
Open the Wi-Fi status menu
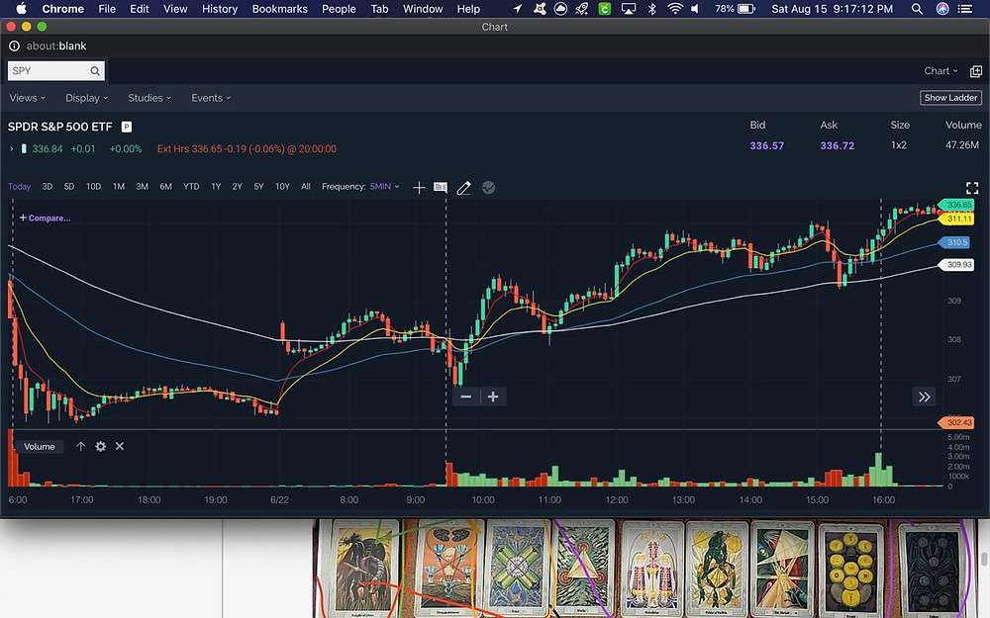point(675,9)
